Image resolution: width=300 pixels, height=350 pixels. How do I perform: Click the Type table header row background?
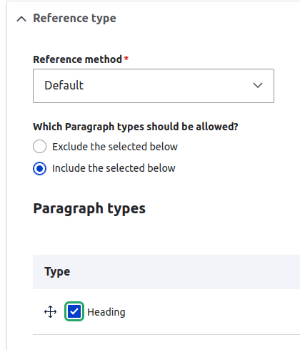[x=166, y=272]
